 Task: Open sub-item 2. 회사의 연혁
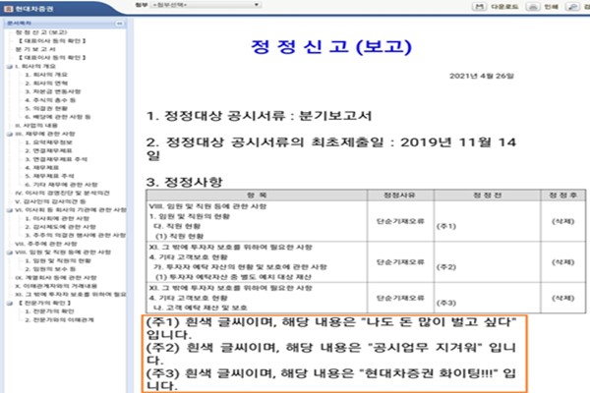pyautogui.click(x=46, y=84)
